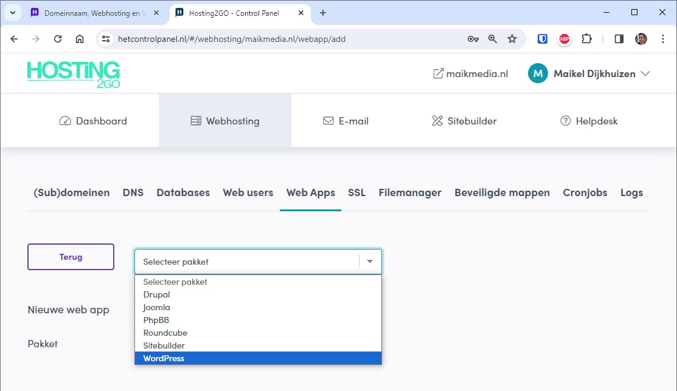Click the Hosting2GO logo

[73, 74]
